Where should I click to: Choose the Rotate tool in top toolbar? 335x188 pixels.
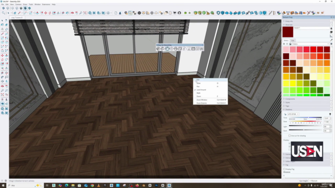click(x=50, y=13)
